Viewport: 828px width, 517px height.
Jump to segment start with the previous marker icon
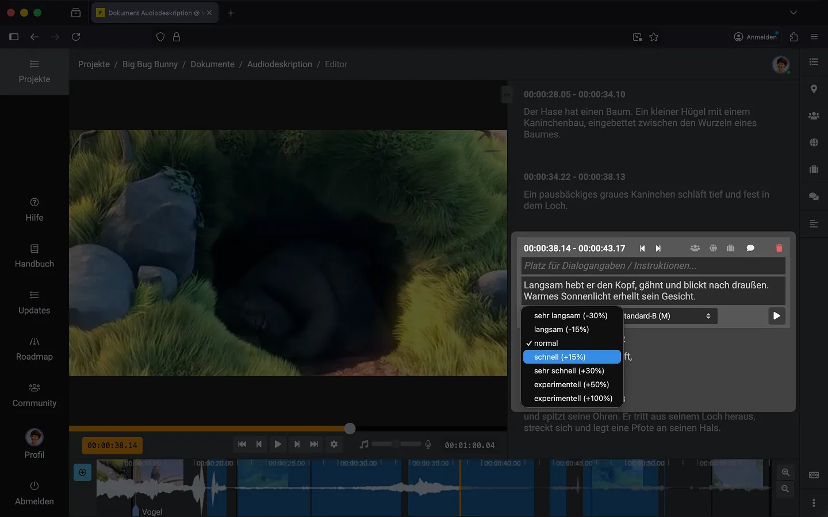click(x=642, y=248)
